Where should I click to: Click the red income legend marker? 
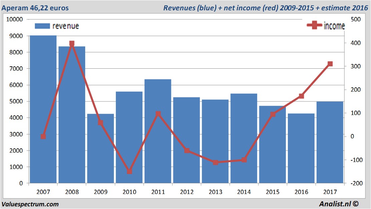coord(315,25)
